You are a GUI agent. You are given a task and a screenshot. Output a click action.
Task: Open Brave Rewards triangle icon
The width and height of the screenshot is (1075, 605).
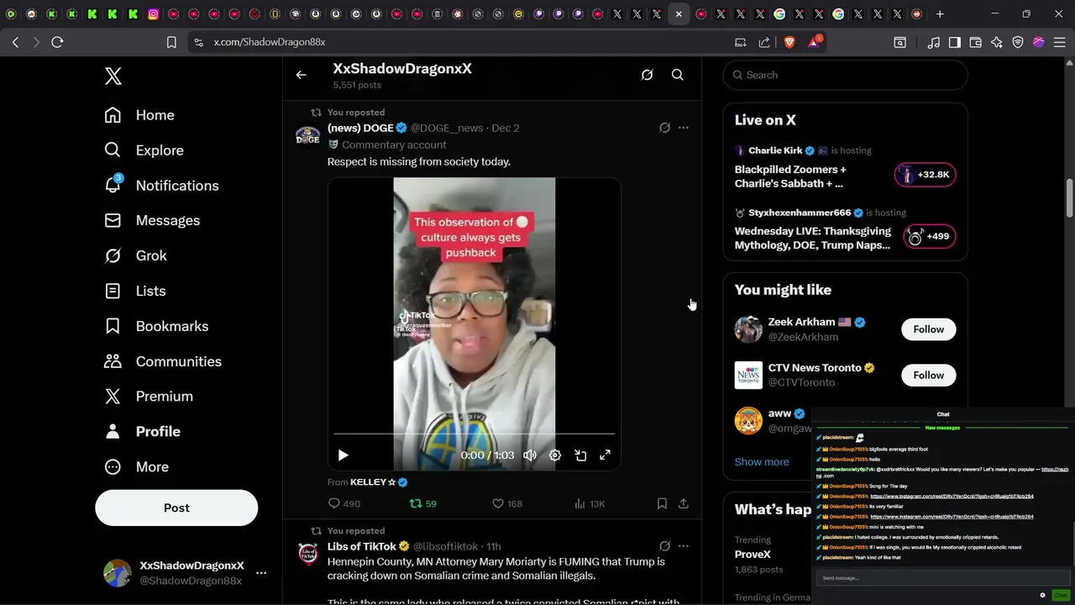(814, 42)
